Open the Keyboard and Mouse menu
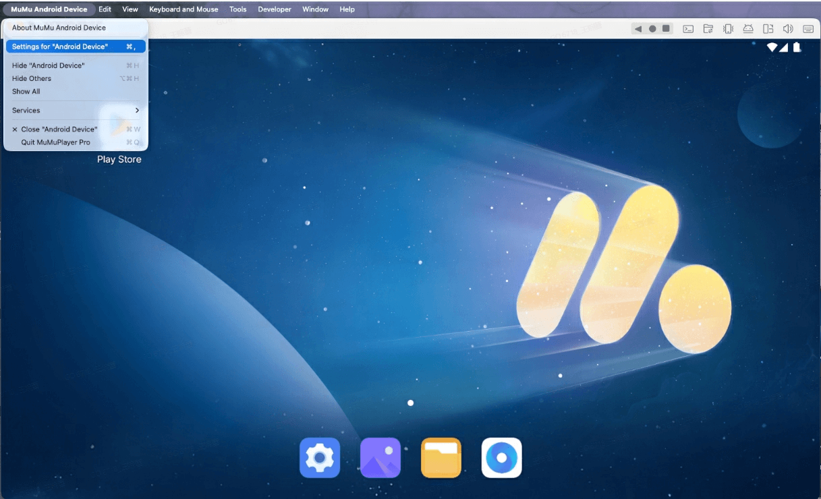 point(183,9)
